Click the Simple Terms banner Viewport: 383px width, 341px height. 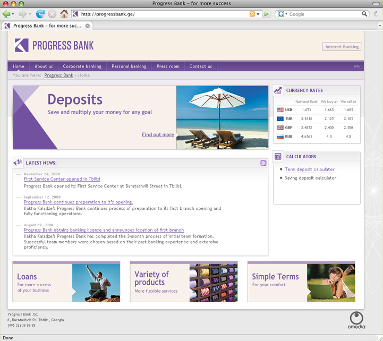click(301, 282)
